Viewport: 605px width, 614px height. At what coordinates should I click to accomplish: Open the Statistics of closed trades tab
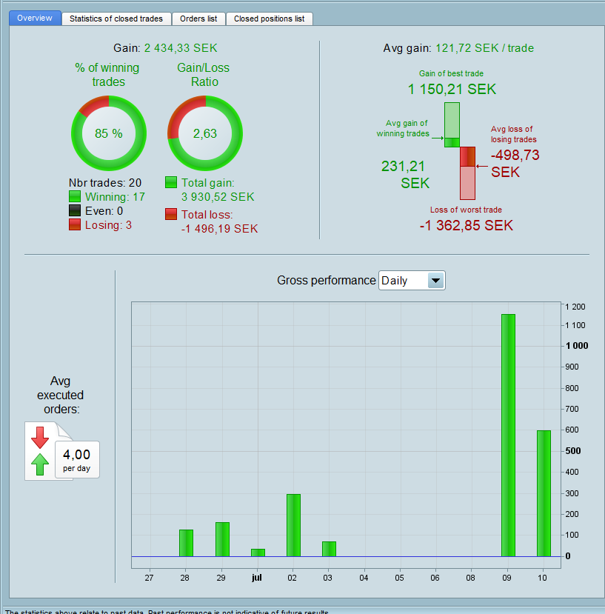tap(116, 19)
